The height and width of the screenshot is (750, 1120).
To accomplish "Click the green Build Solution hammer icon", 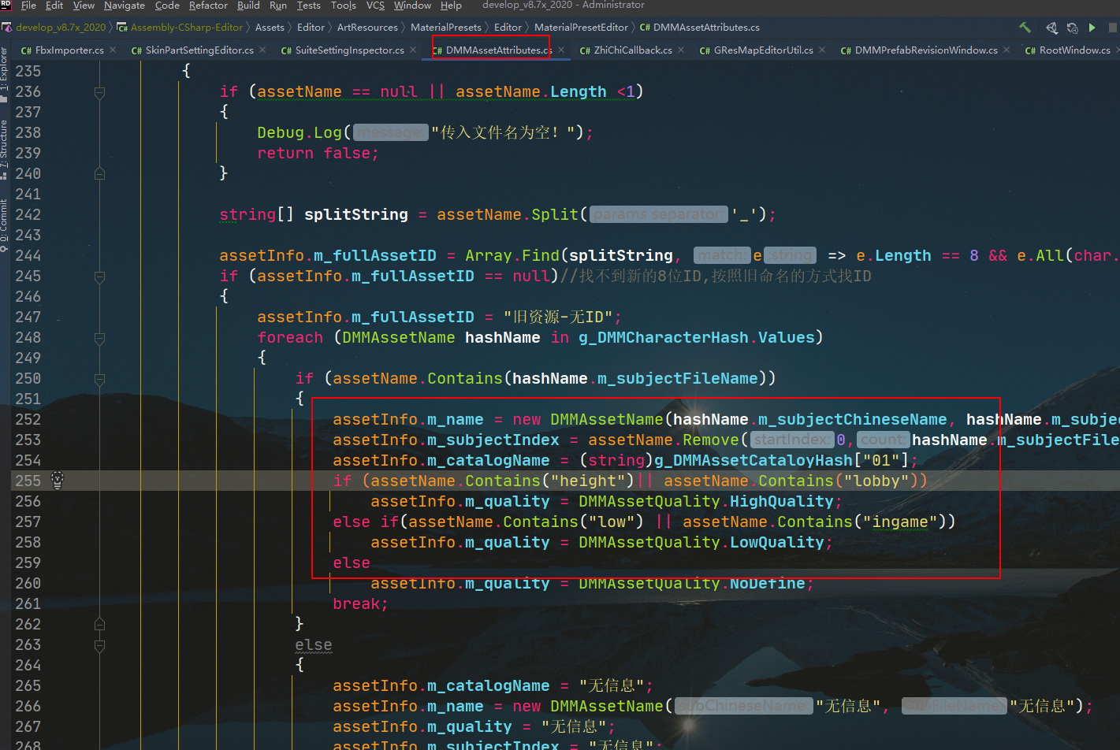I will pyautogui.click(x=1025, y=28).
